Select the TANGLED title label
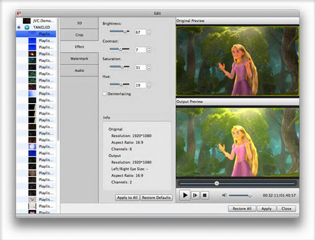The width and height of the screenshot is (315, 240). 42,27
